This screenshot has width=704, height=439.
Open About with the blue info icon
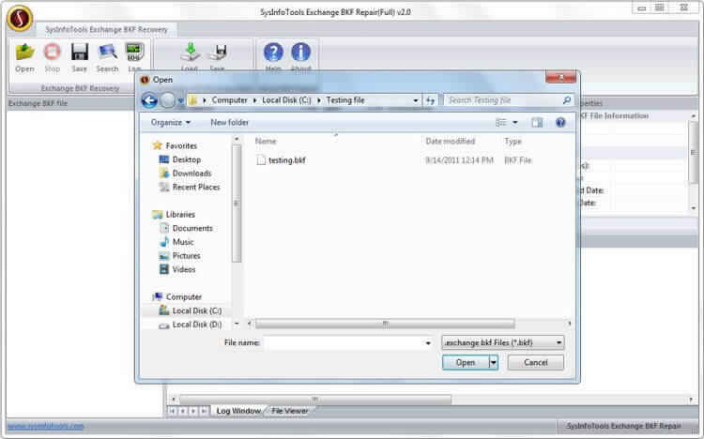click(300, 53)
